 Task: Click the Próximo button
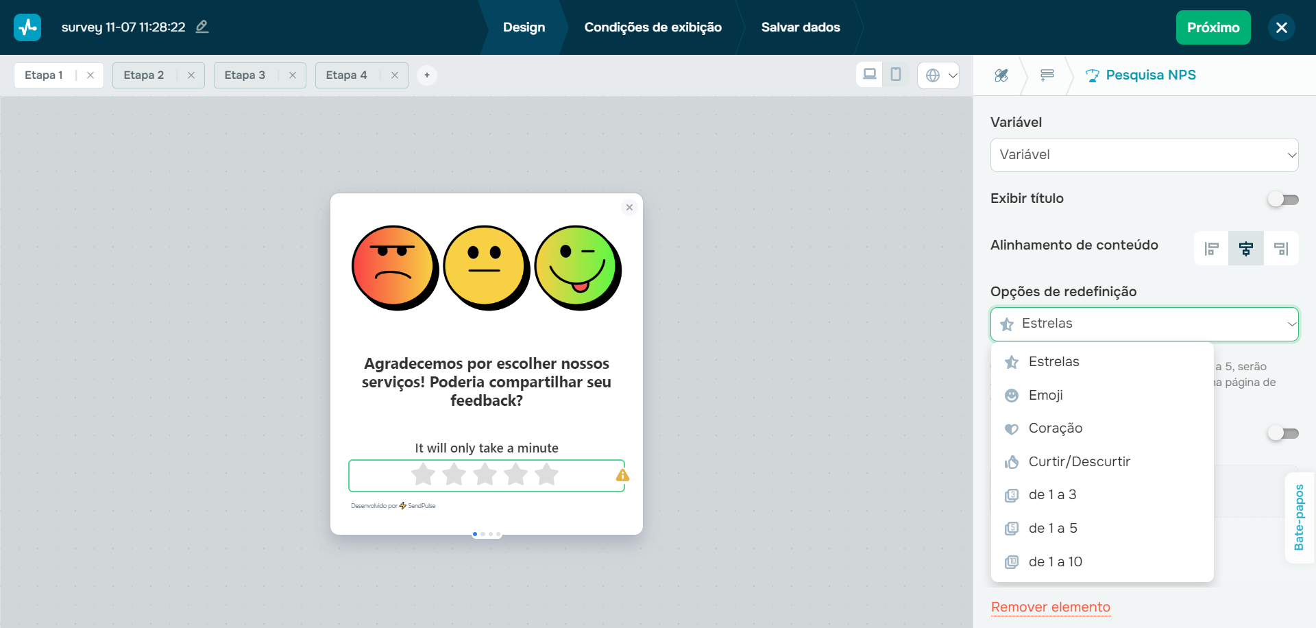point(1213,27)
